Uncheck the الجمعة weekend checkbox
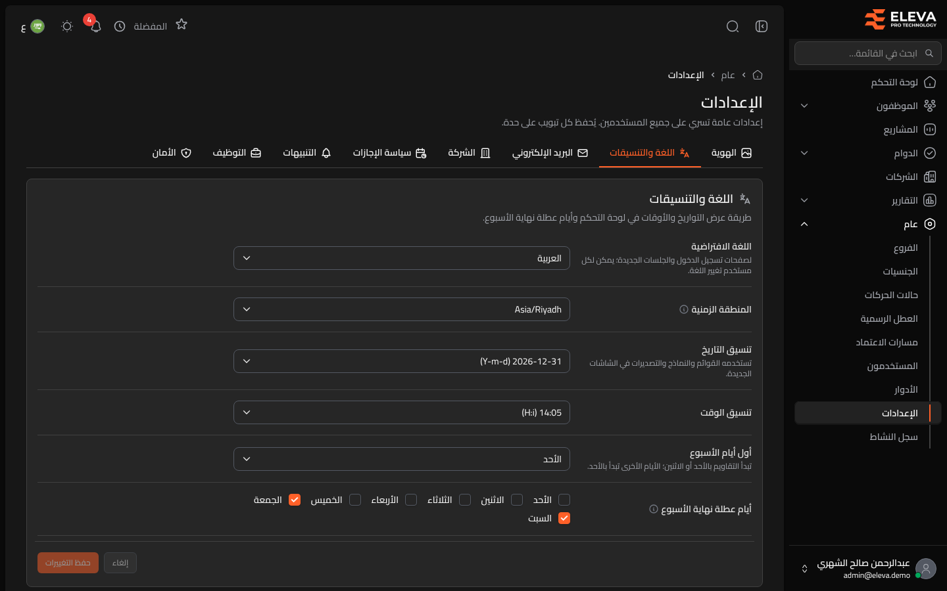 click(x=295, y=500)
